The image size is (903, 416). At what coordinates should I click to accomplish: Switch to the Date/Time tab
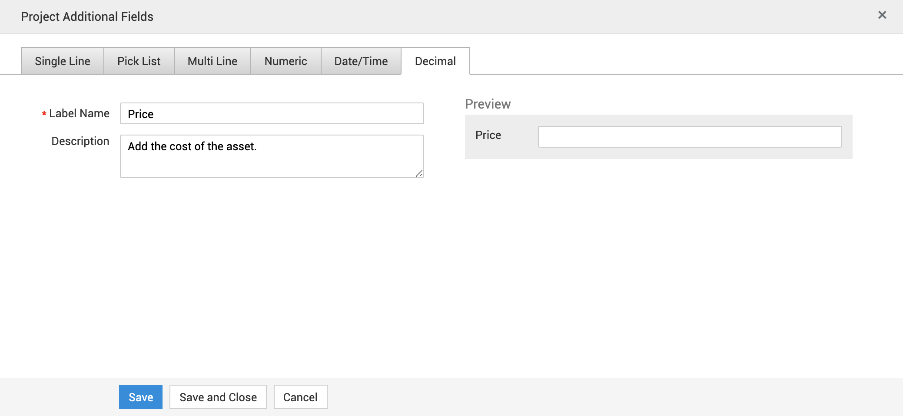pyautogui.click(x=361, y=61)
